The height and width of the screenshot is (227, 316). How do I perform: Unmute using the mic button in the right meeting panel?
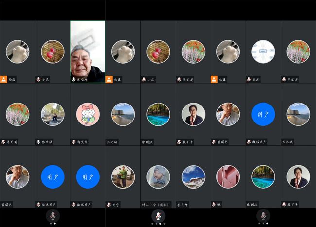[x=263, y=215]
